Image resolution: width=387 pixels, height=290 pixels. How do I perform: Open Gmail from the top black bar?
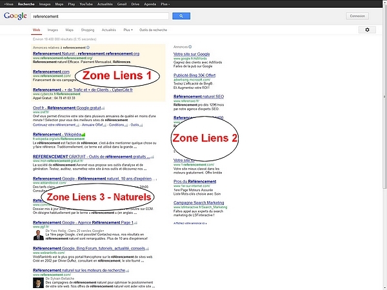(122, 5)
